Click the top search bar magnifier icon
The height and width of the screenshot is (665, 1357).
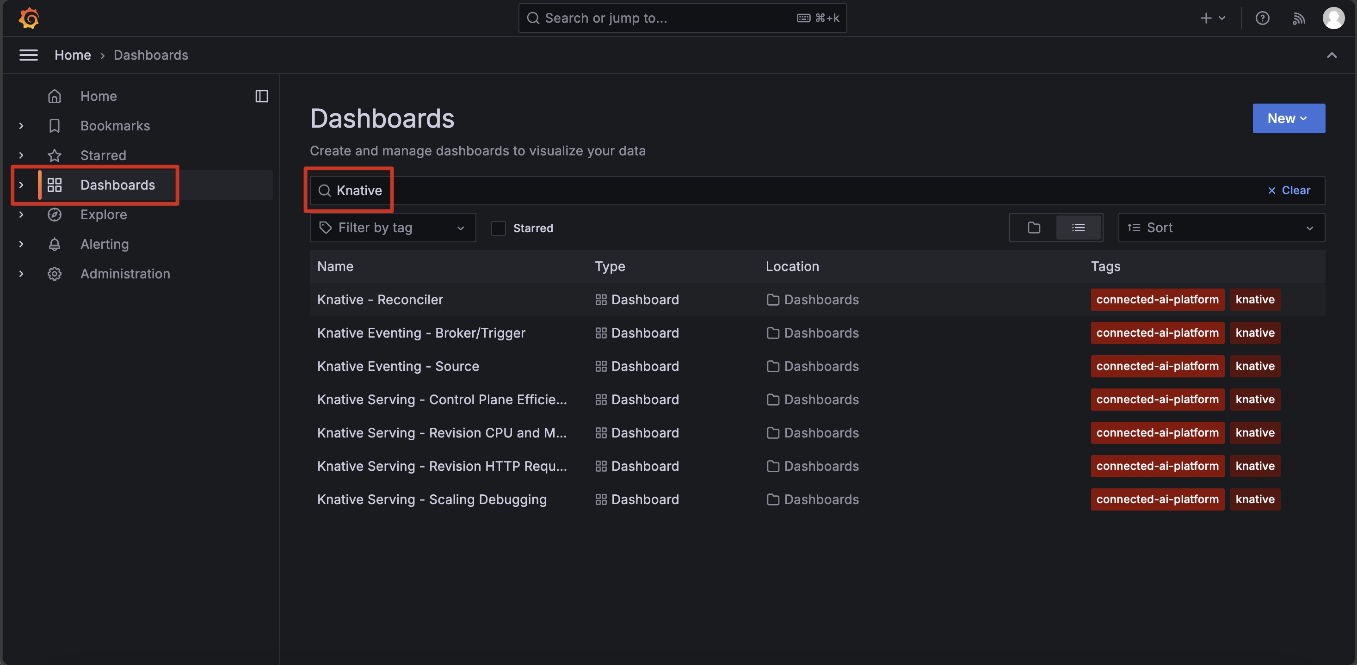(x=533, y=18)
